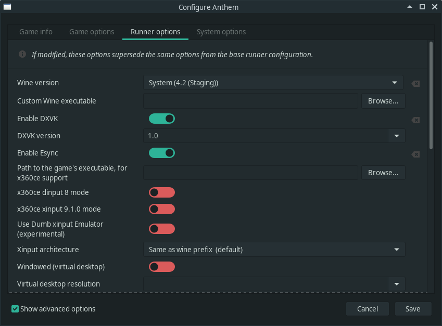Expand Virtual desktop resolution dropdown arrow
Viewport: 442px width, 326px height.
pos(397,284)
